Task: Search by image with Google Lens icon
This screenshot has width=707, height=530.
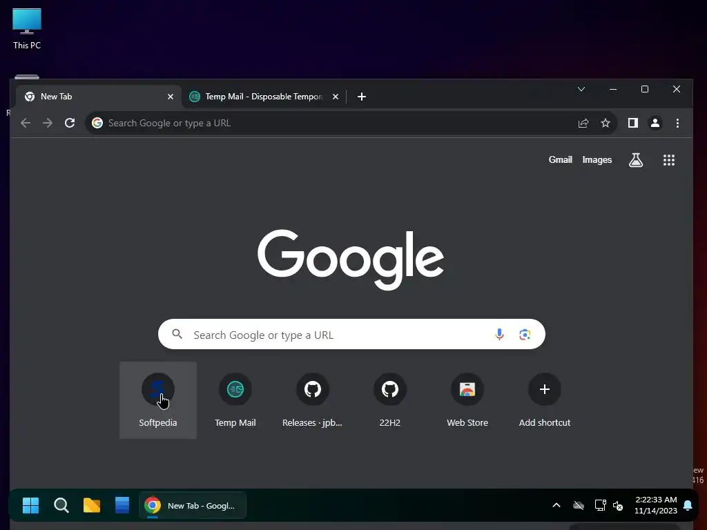Action: tap(525, 335)
